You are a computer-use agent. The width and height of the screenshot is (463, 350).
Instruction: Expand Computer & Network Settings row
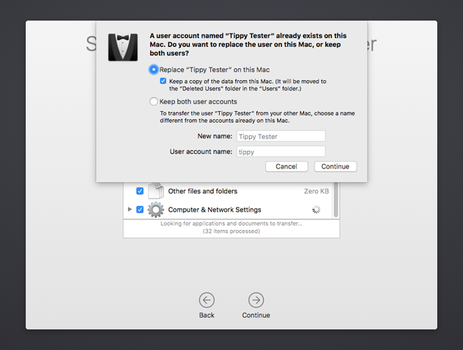coord(129,210)
